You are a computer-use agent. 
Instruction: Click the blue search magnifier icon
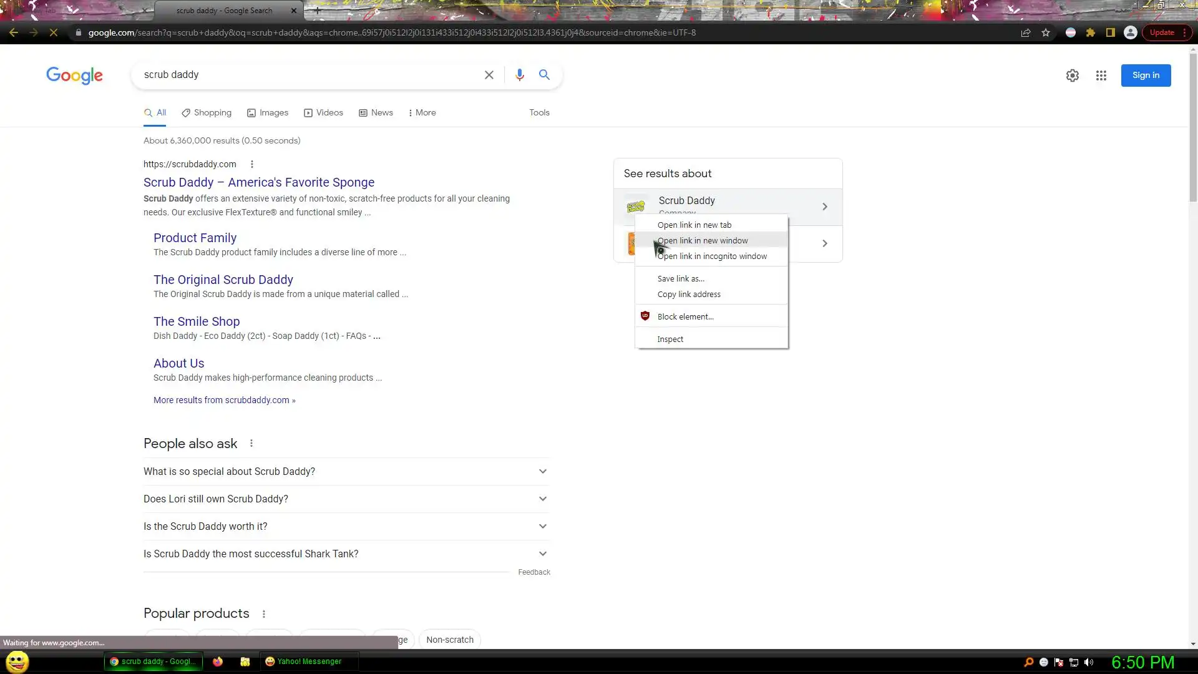[x=544, y=75]
